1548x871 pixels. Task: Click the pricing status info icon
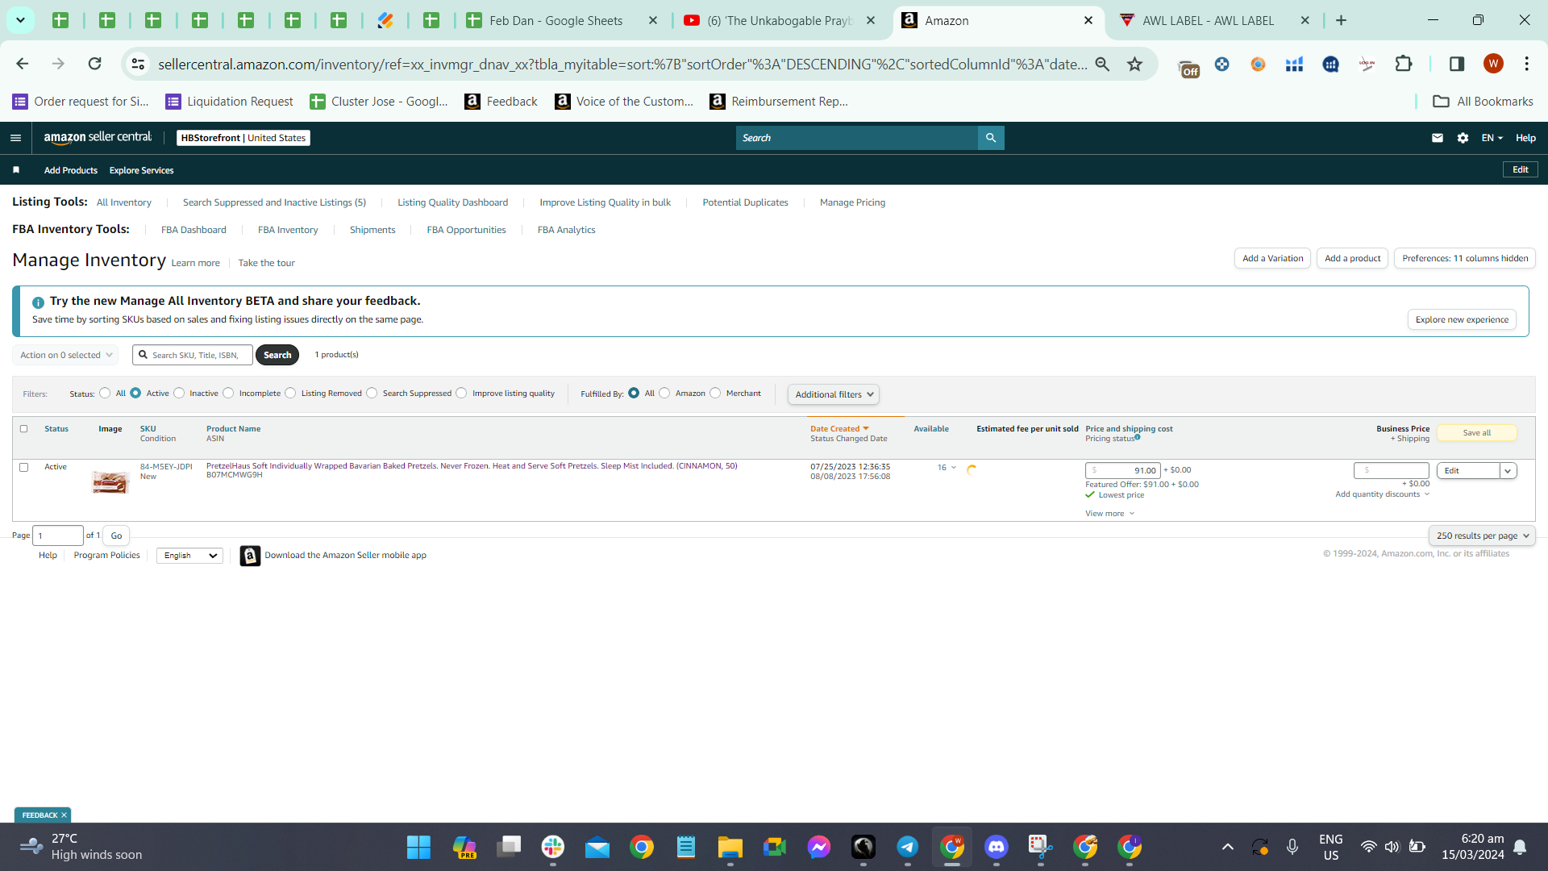pyautogui.click(x=1138, y=437)
